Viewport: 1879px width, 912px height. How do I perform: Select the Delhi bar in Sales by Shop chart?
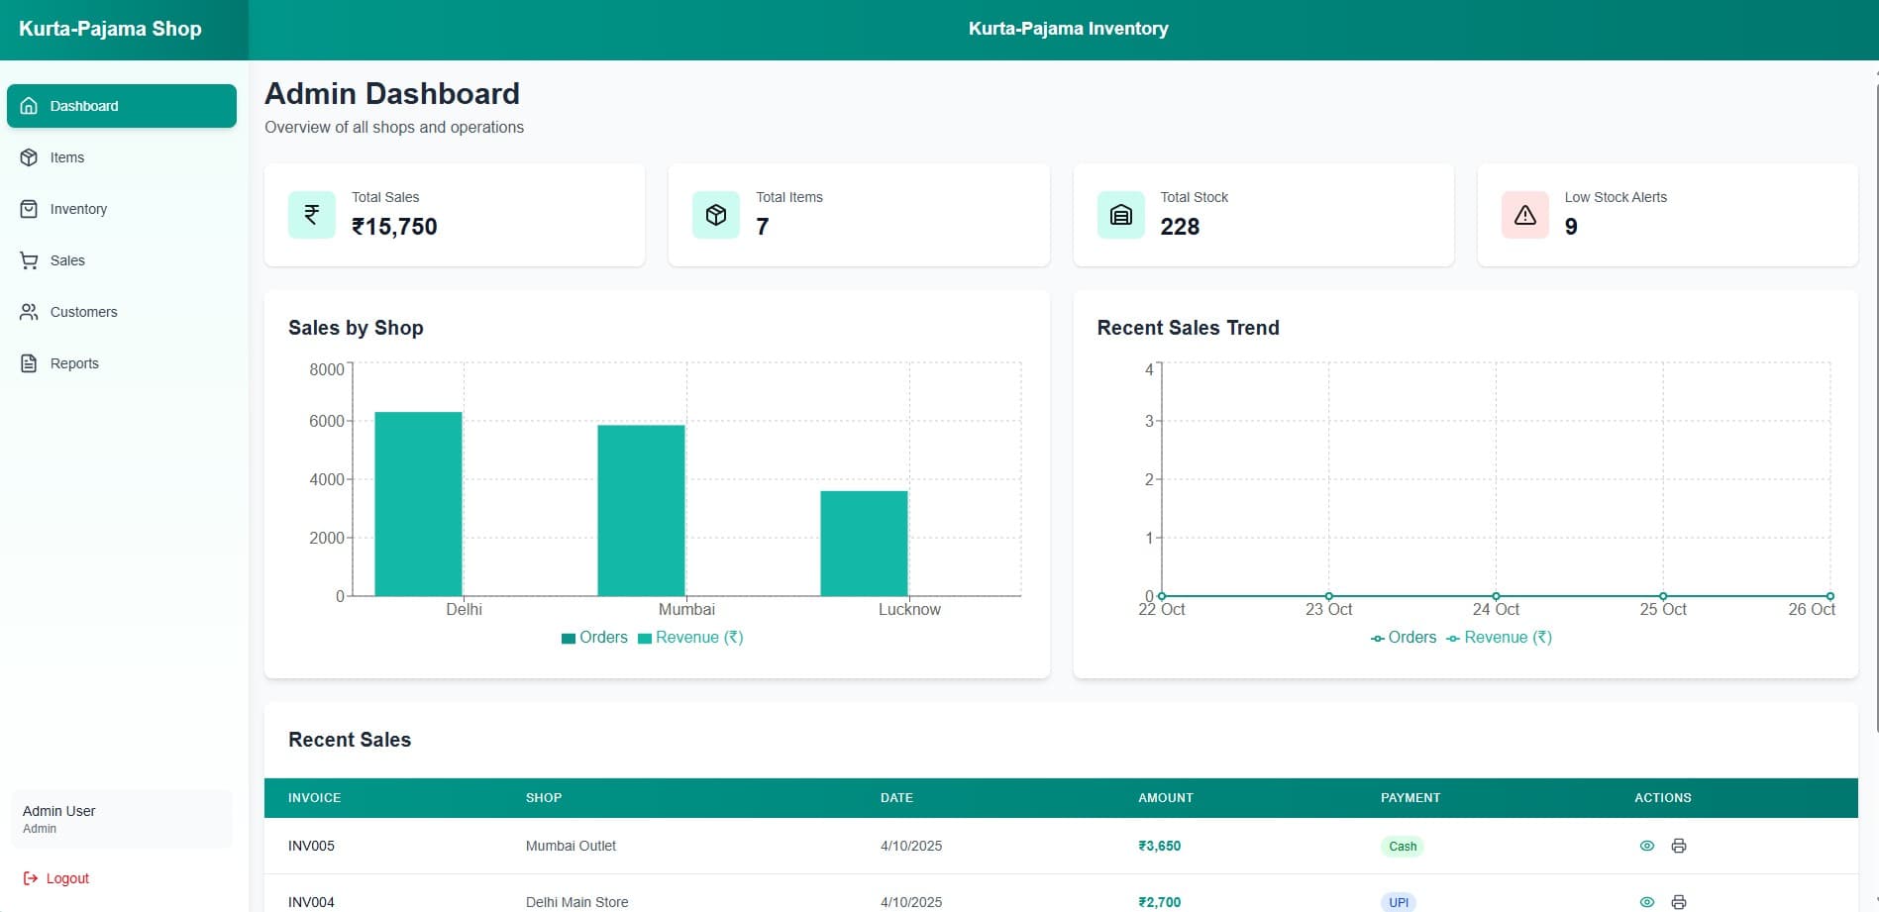coord(418,503)
